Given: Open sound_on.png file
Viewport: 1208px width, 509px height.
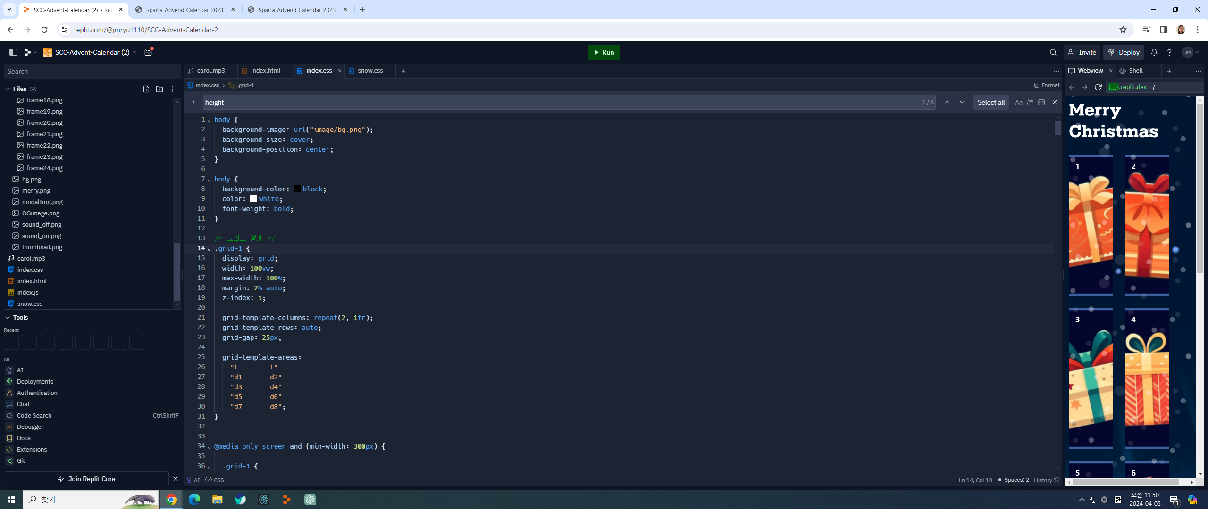Looking at the screenshot, I should (x=42, y=236).
